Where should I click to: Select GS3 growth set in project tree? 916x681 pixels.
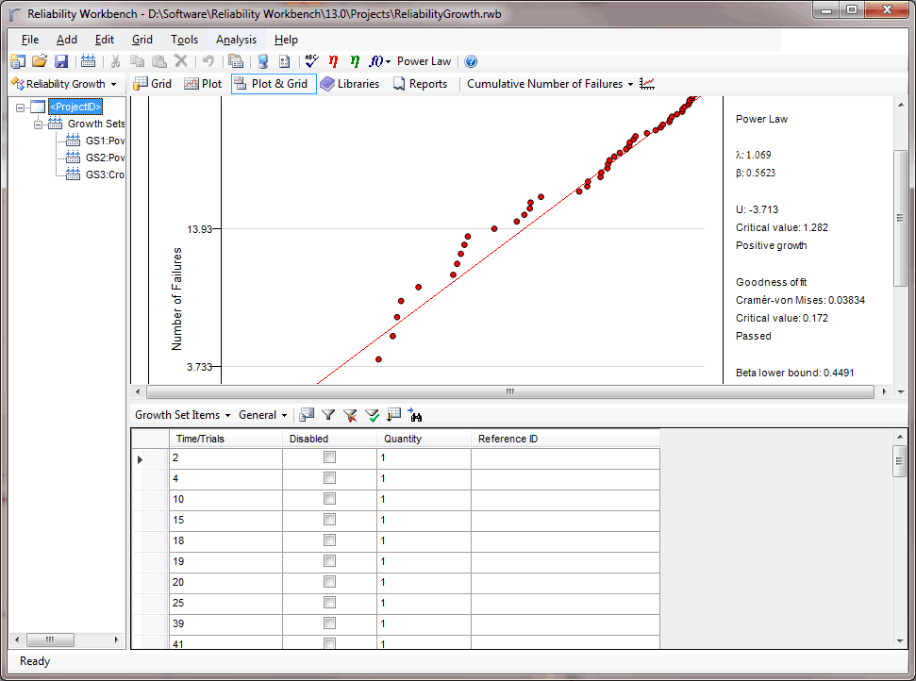[104, 174]
